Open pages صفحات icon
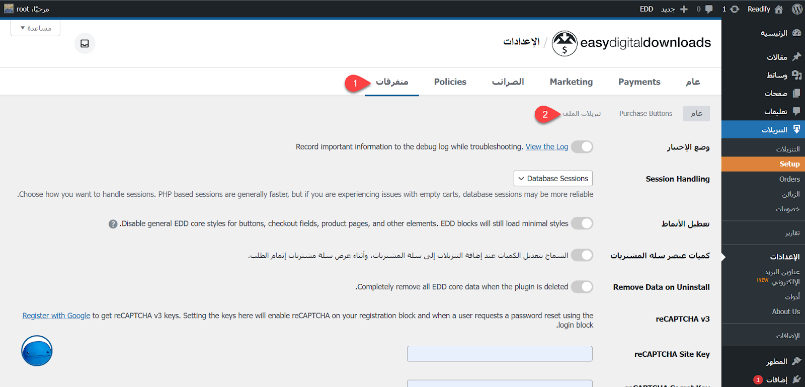This screenshot has width=805, height=387. 796,93
